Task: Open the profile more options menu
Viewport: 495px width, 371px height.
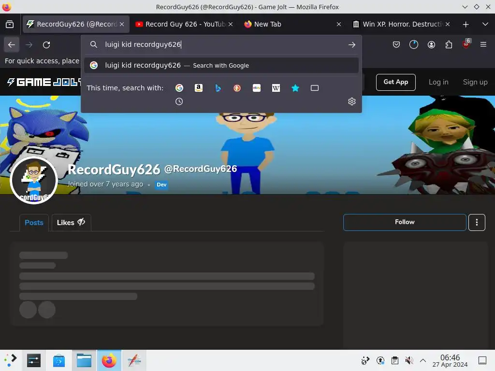Action: [x=476, y=222]
